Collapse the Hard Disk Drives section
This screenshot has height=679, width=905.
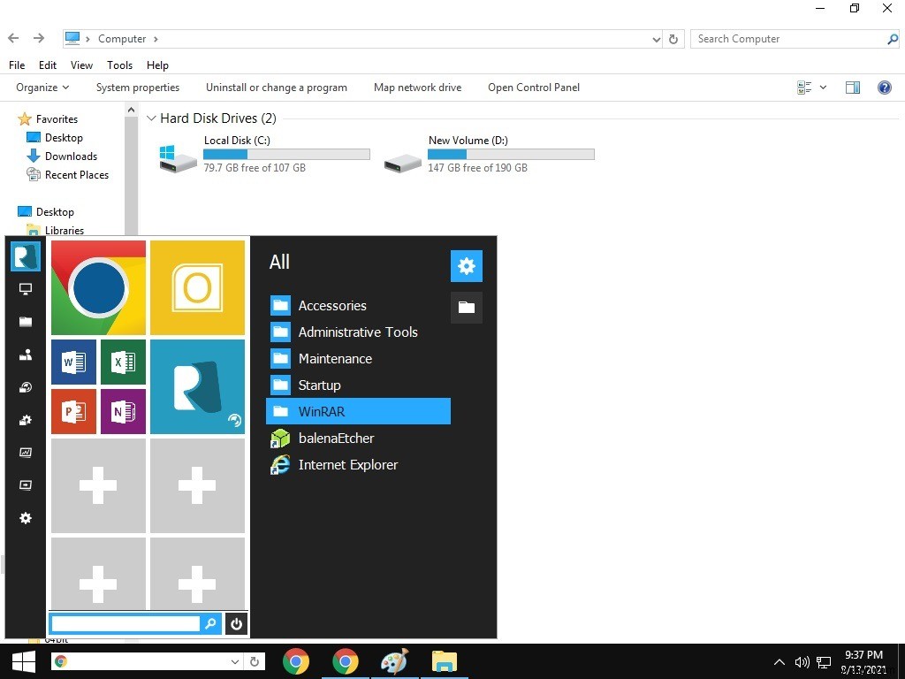(151, 118)
